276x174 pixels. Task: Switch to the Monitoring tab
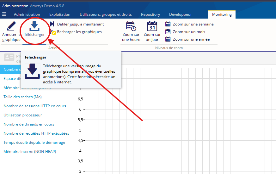(222, 14)
